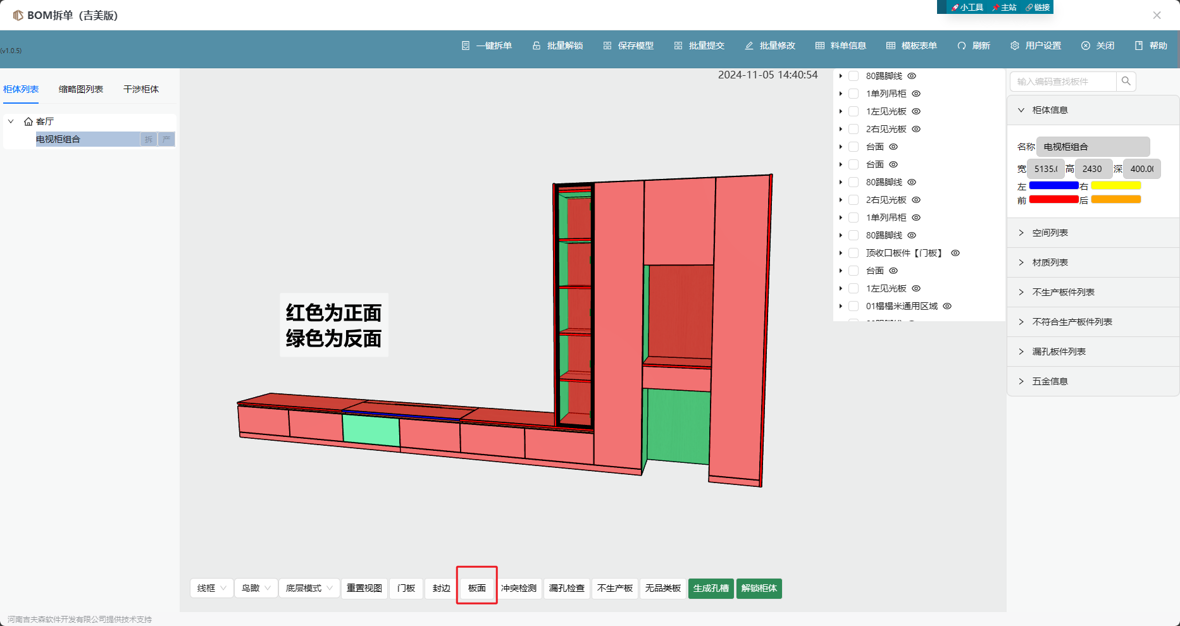Expand the 材质列表 section

(1050, 262)
